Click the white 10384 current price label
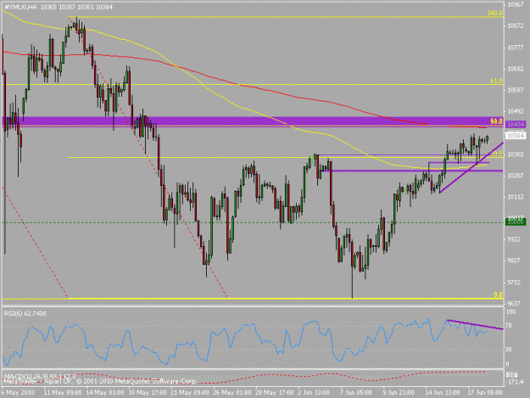Viewport: 530px width, 398px height. (516, 136)
